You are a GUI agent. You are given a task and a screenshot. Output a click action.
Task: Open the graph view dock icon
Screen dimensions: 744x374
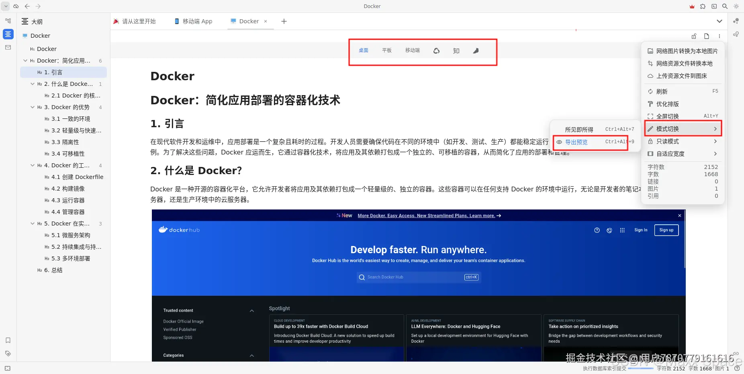click(736, 21)
